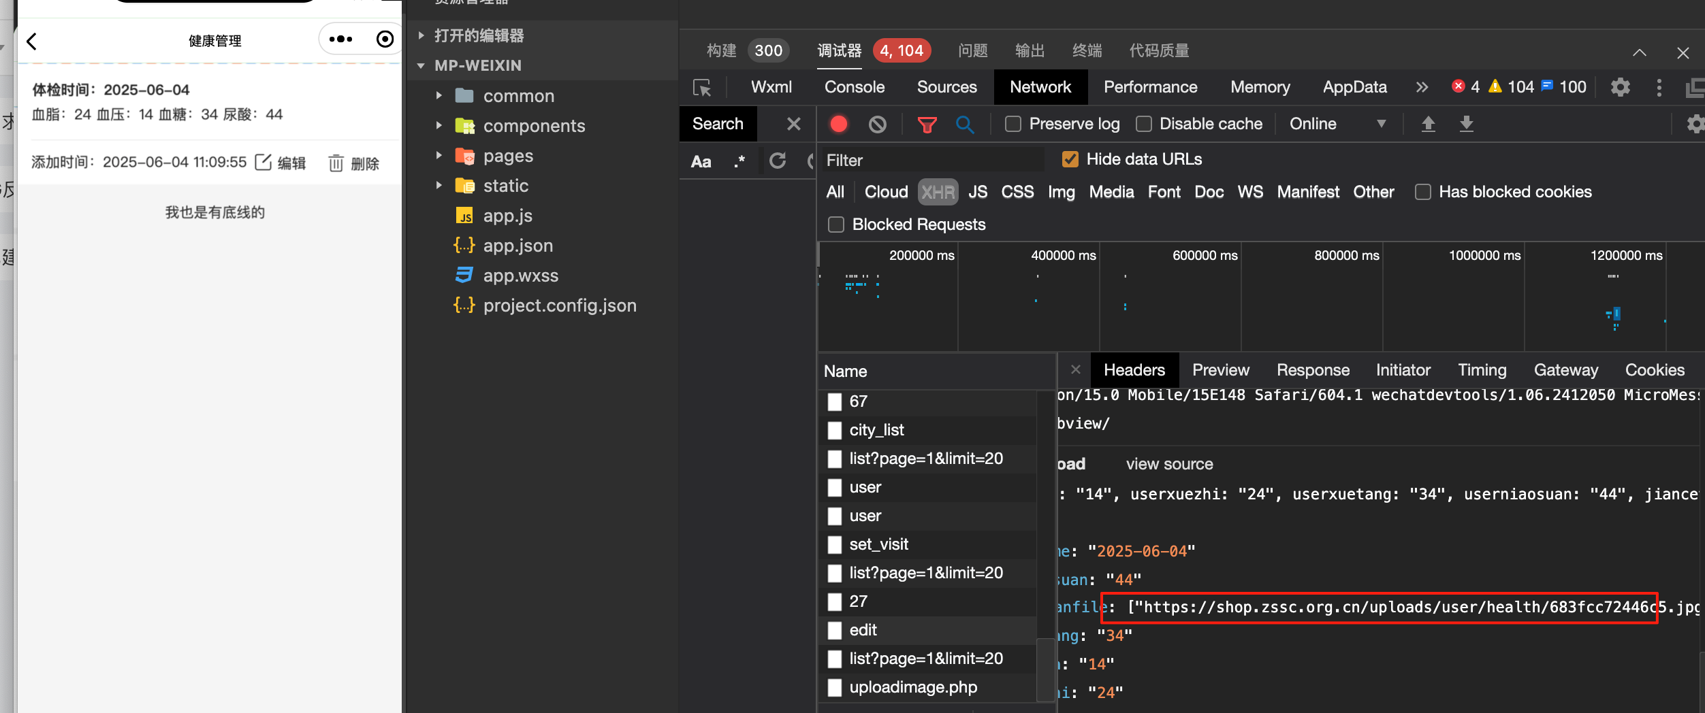
Task: Switch to the Wxml tab
Action: click(x=771, y=87)
